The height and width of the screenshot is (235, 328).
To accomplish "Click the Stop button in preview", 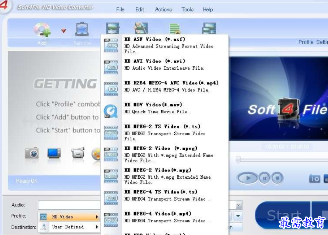I will pos(277,178).
